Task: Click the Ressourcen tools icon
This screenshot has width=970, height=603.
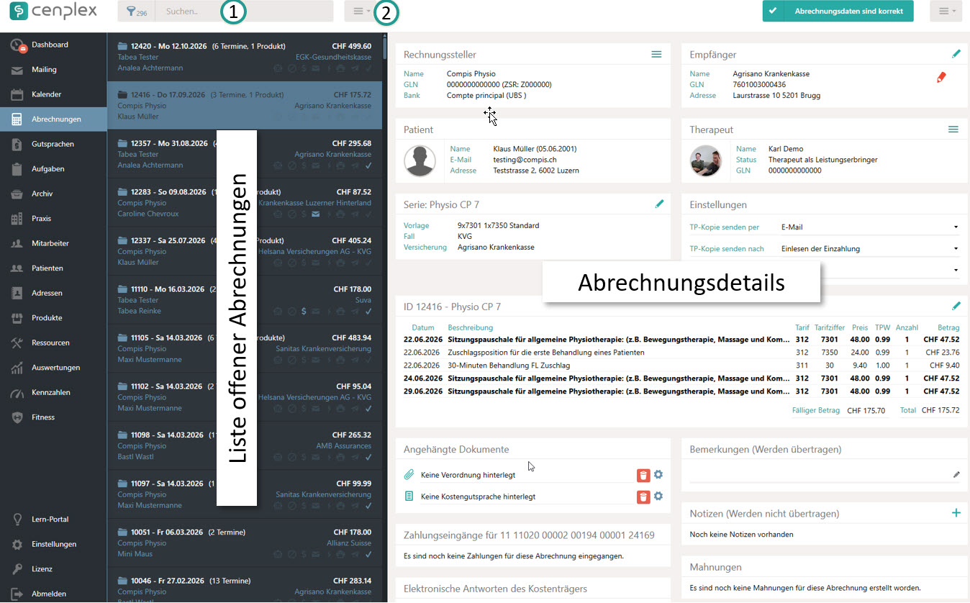Action: 17,343
